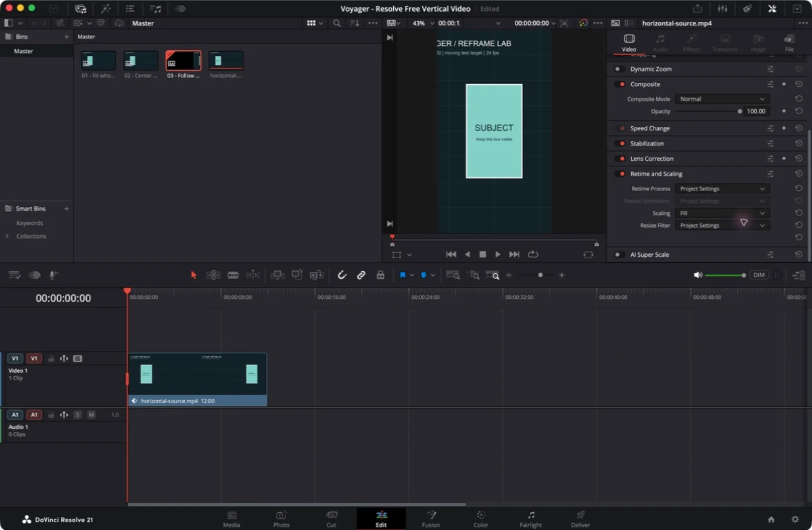Toggle timeline snapping magnet icon

342,275
